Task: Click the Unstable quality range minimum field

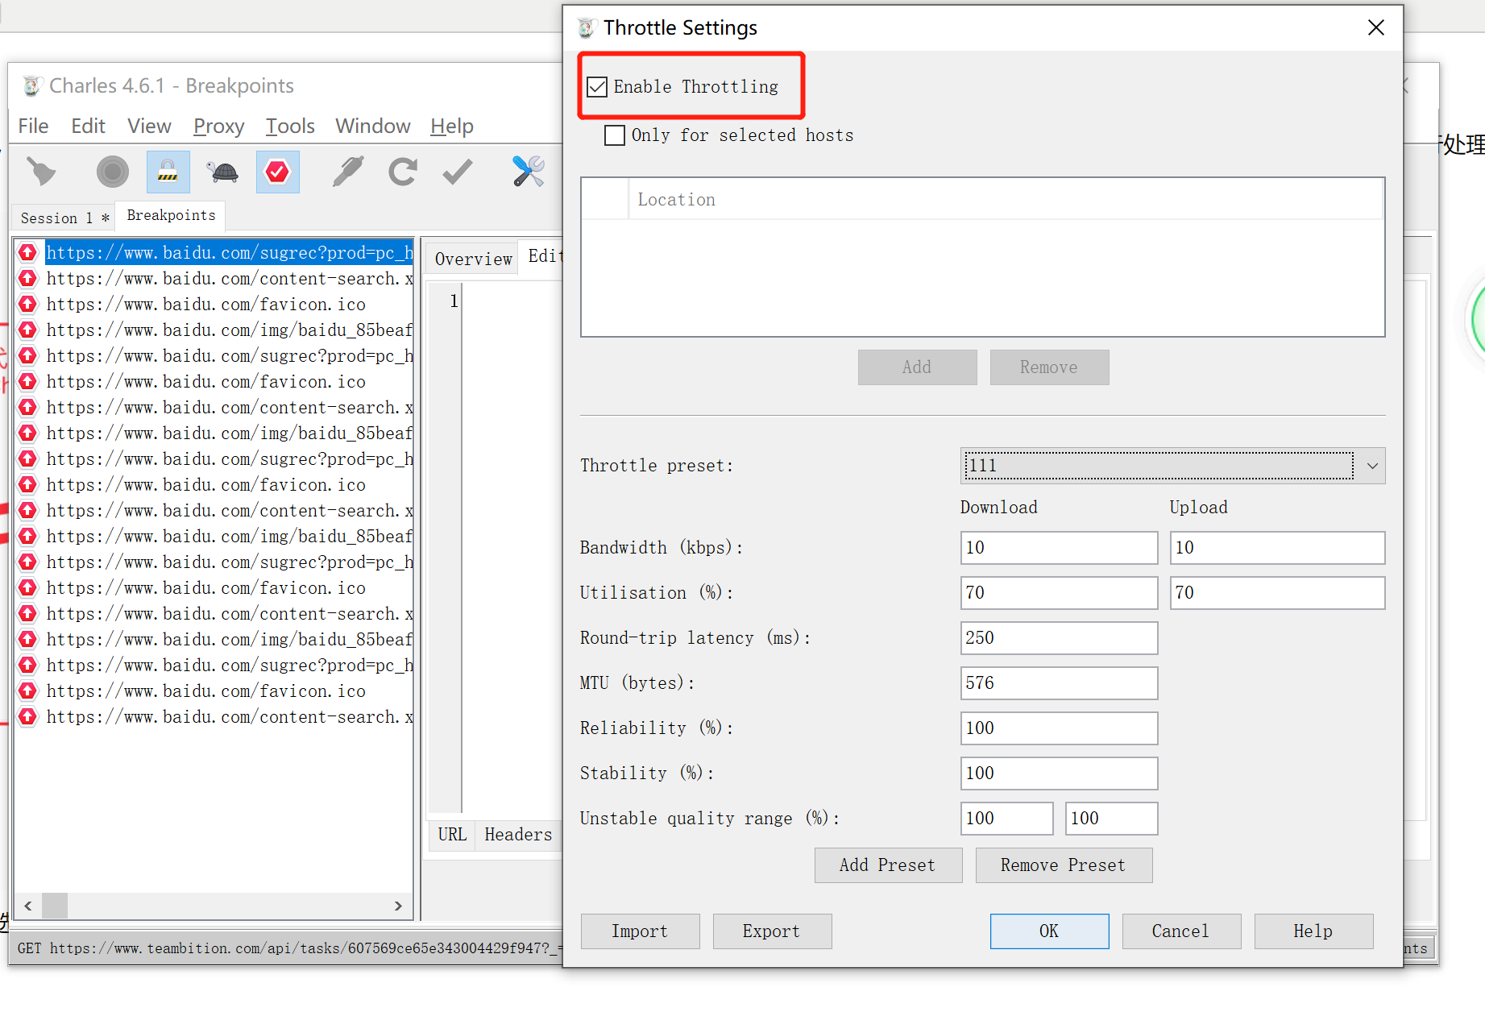Action: [1006, 819]
